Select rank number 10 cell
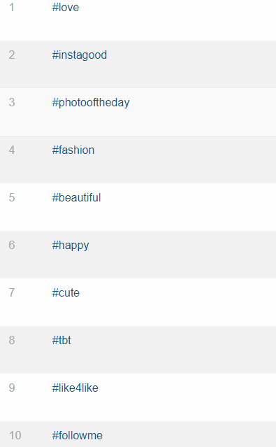 15,436
